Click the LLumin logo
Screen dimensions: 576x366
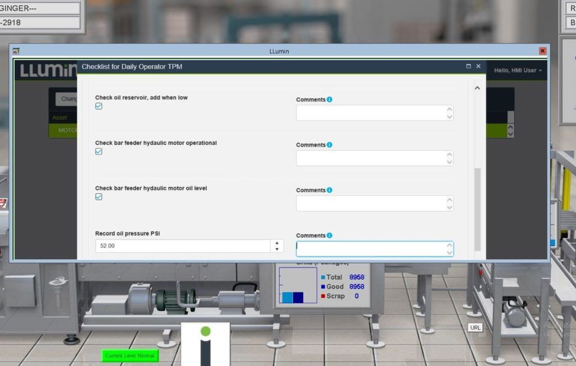[x=48, y=71]
